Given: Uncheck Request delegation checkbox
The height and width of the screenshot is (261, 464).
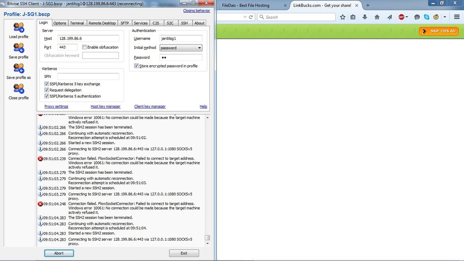Looking at the screenshot, I should click(x=46, y=90).
